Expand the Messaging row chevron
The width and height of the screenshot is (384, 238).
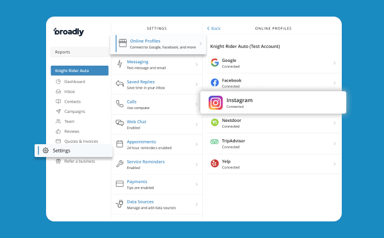click(196, 64)
